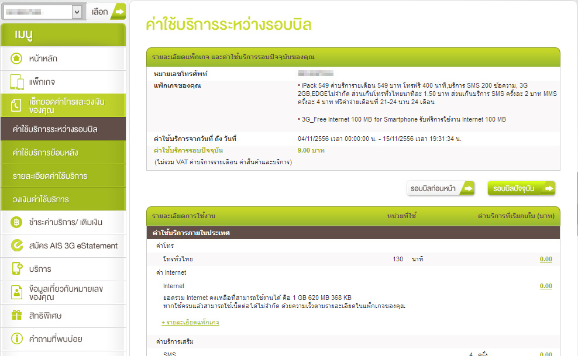Click the profile icon beside ข้อมูลเกี่ยวกับหมายเลข
Image resolution: width=578 pixels, height=356 pixels.
tap(16, 292)
